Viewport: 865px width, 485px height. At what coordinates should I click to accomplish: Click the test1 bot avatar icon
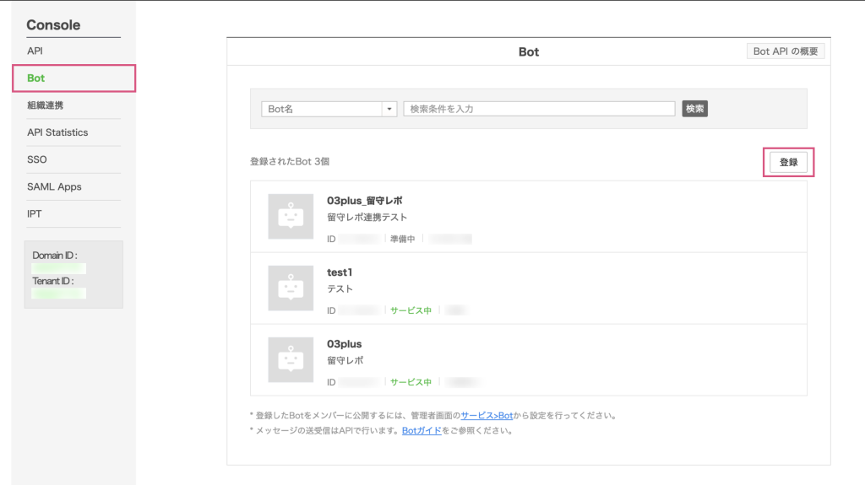291,287
